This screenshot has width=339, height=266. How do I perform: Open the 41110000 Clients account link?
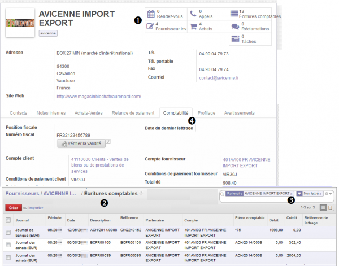100,165
